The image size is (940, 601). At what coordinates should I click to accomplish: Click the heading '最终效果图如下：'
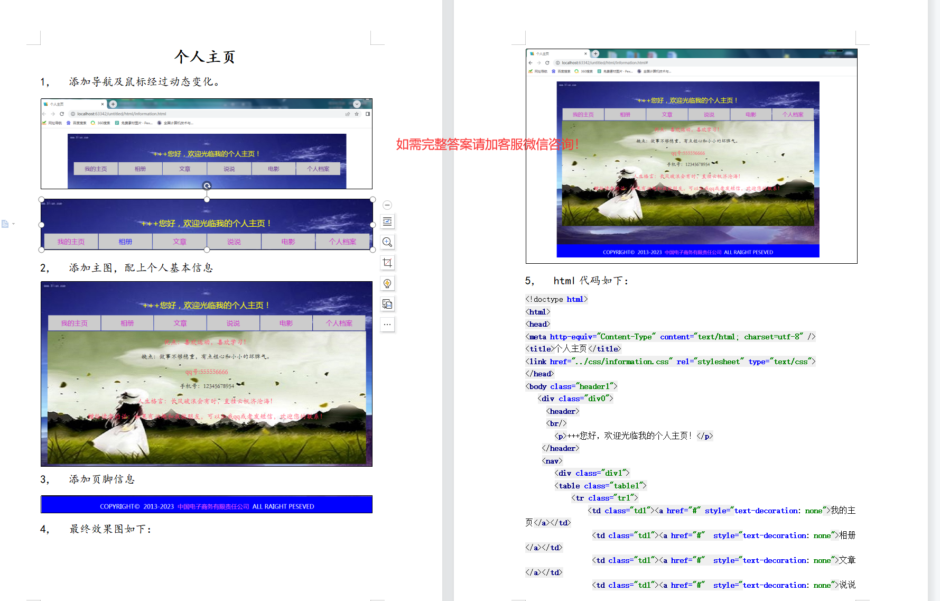[111, 529]
